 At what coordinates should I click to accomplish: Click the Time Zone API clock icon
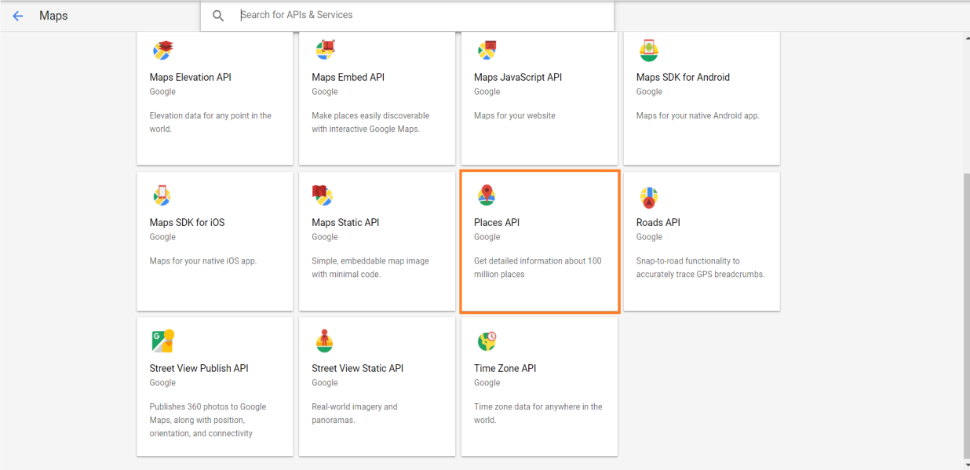pyautogui.click(x=487, y=341)
